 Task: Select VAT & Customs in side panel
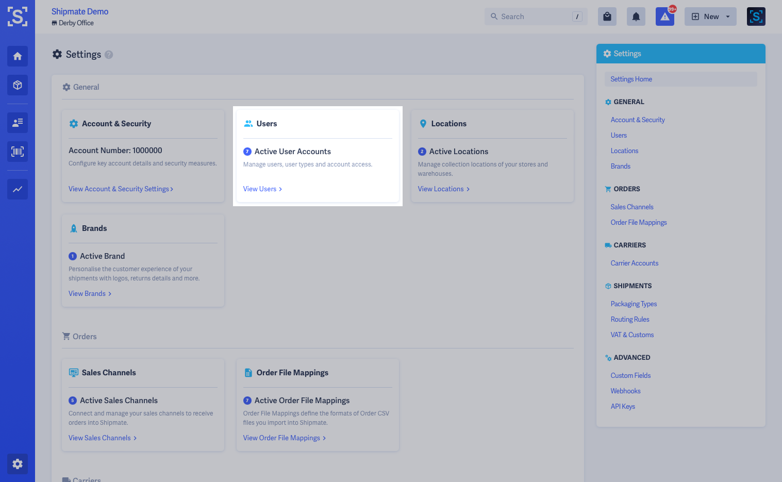click(632, 335)
